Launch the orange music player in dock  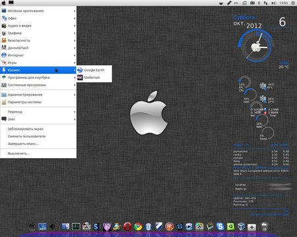click(x=169, y=226)
